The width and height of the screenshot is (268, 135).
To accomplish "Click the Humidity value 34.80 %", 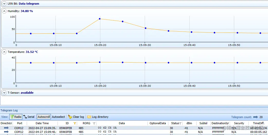I will coord(27,11).
